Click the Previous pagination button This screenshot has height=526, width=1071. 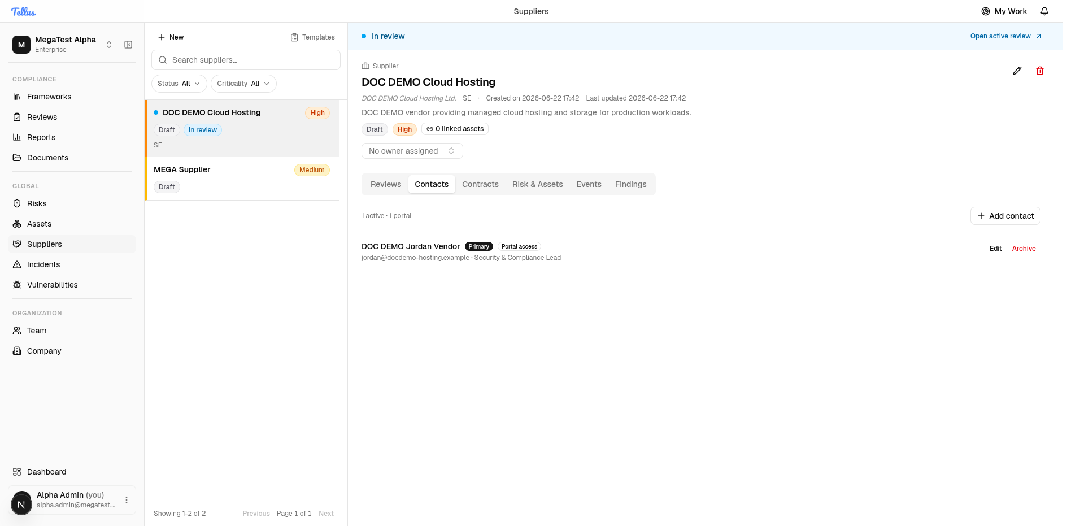[x=256, y=514]
